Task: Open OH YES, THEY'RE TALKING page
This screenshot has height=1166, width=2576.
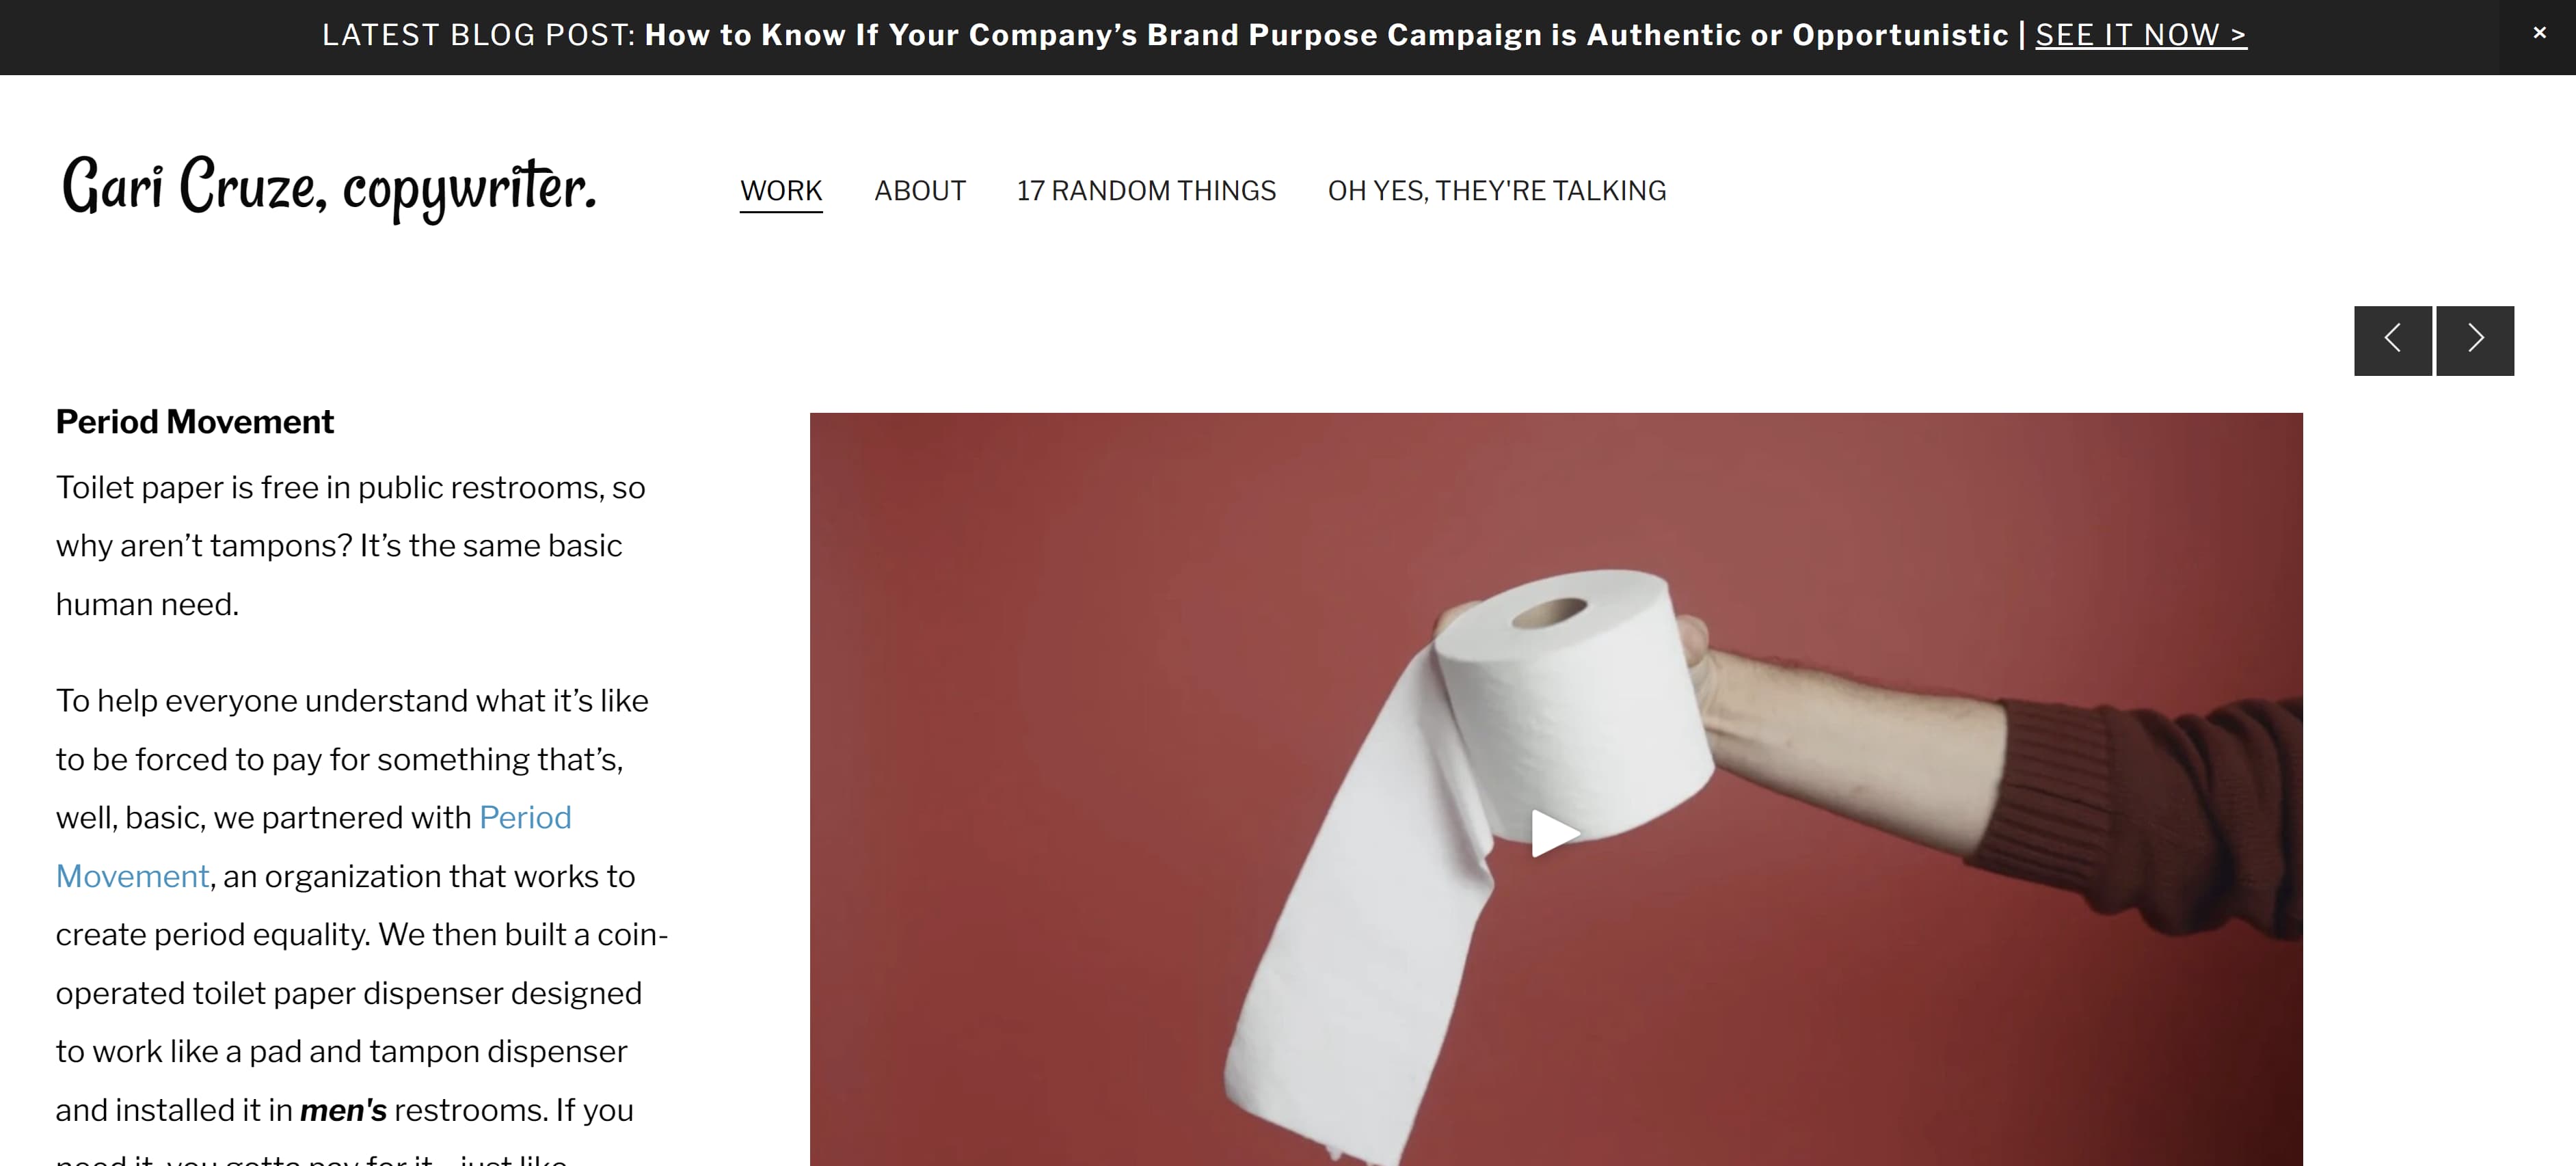Action: (x=1497, y=190)
